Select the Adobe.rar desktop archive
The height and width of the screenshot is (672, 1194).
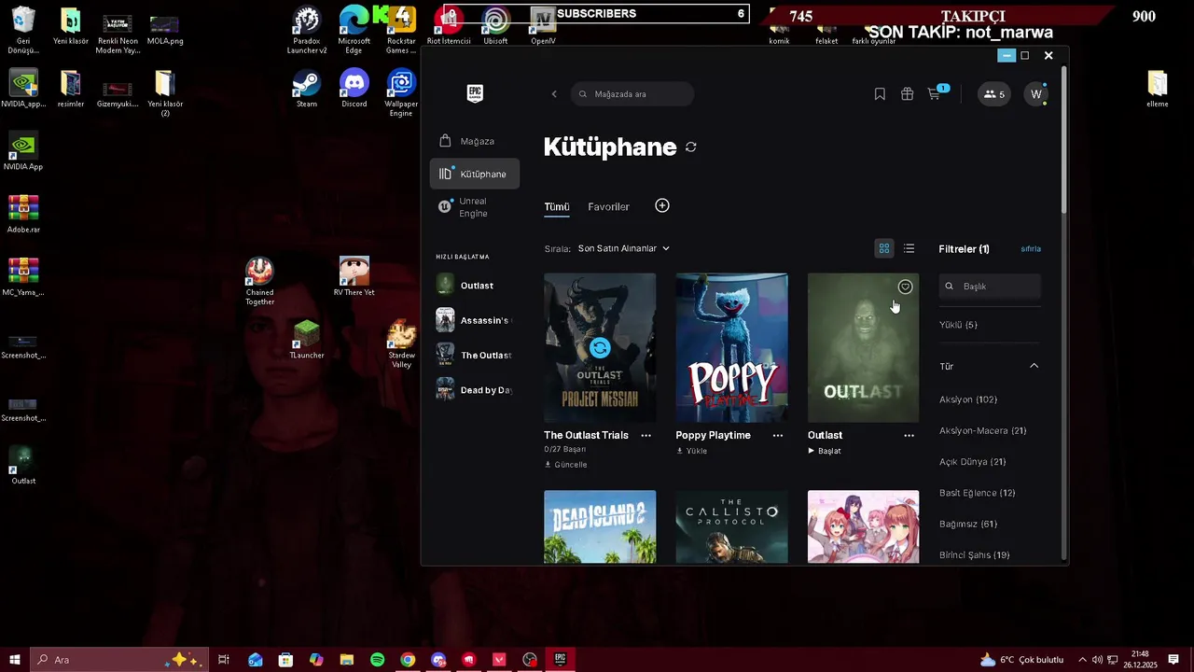coord(23,215)
